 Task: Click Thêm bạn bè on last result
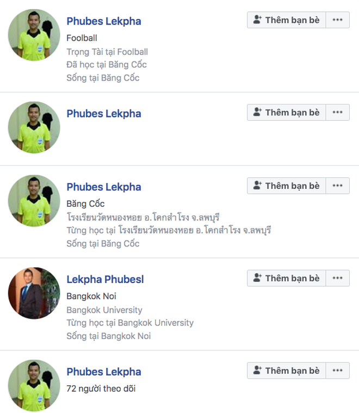click(x=286, y=371)
